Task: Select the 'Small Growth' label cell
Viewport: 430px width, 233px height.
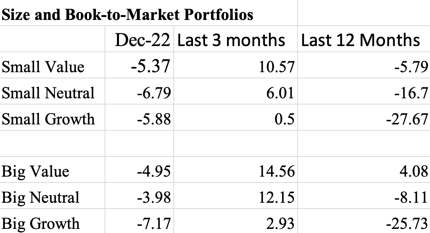Action: (48, 119)
